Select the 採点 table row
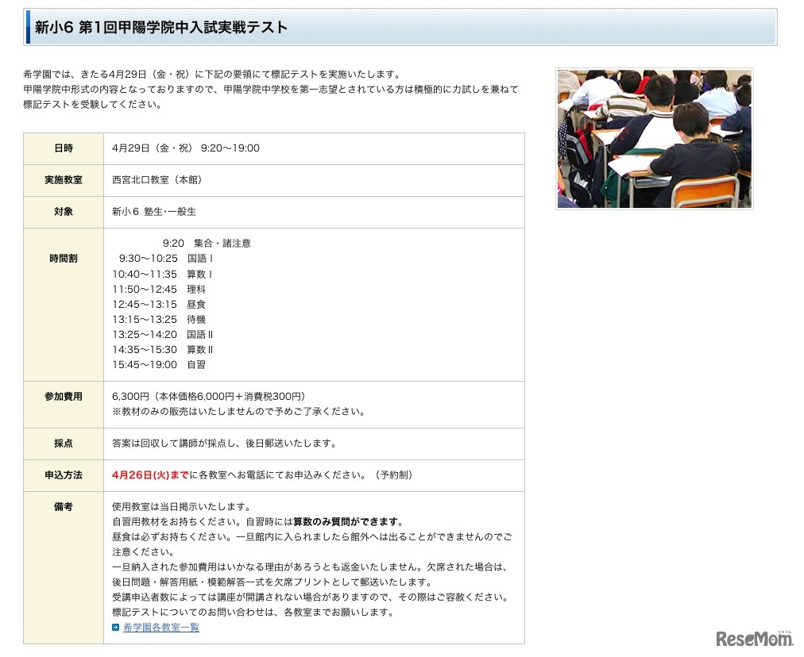Screen dimensions: 804x657 (x=63, y=444)
